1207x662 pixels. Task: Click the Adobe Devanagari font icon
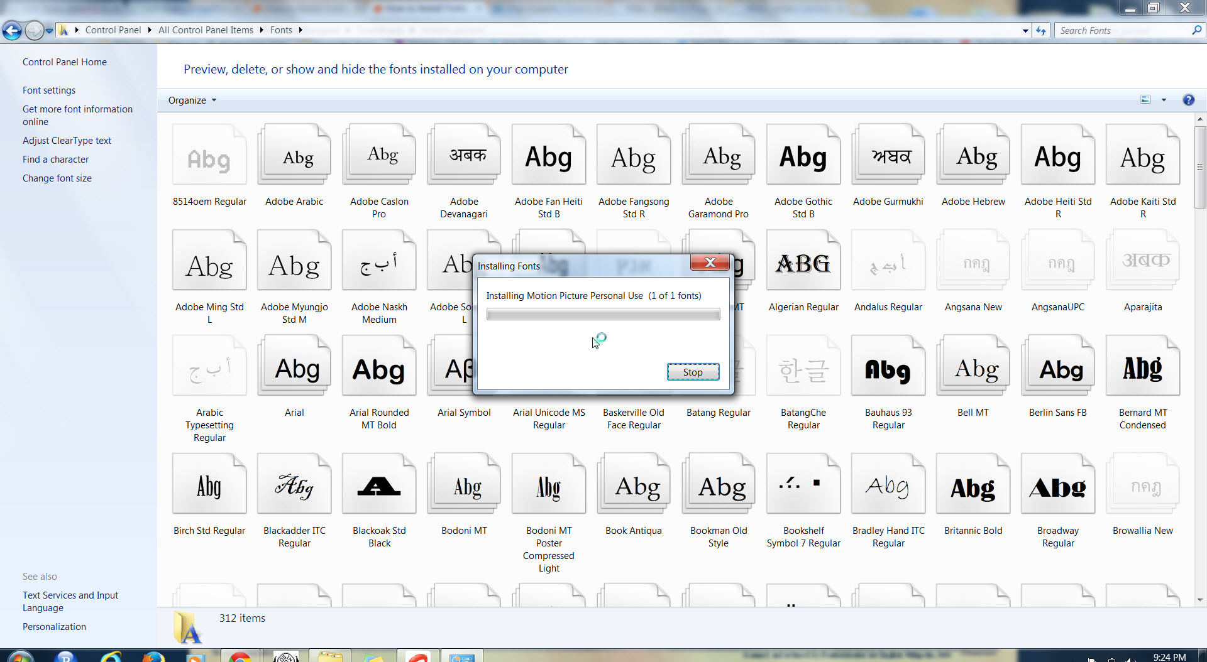pos(464,156)
